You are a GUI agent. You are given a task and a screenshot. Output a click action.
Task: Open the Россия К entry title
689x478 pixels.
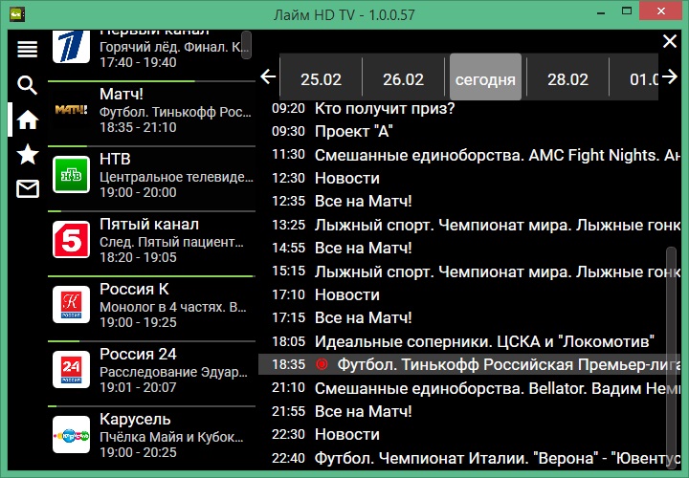[135, 289]
